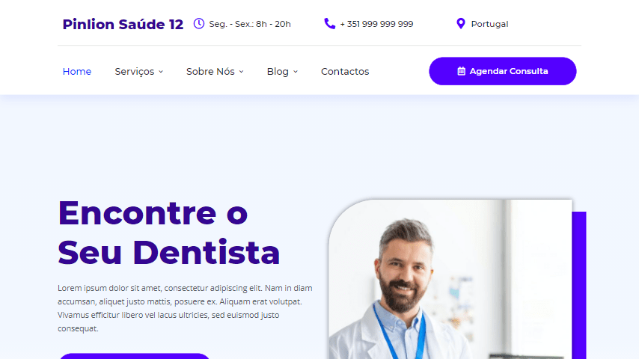Click the dentist photo in the hero
The height and width of the screenshot is (359, 639).
450,279
